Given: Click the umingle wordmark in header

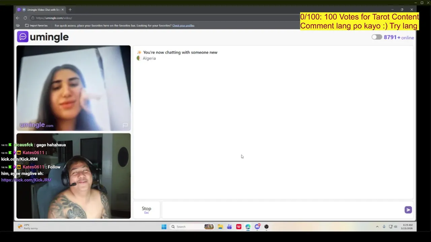Looking at the screenshot, I should click(x=49, y=37).
